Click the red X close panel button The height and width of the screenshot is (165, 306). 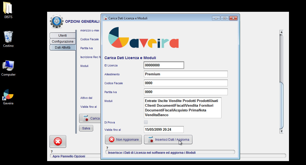tap(58, 142)
